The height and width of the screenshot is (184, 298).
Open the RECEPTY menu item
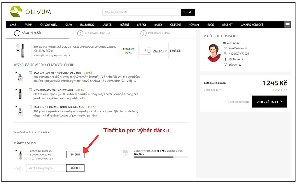(227, 25)
